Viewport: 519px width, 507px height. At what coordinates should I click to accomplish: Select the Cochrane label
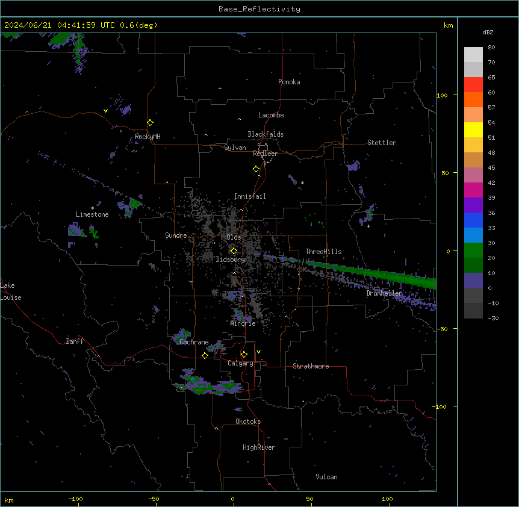click(x=194, y=342)
